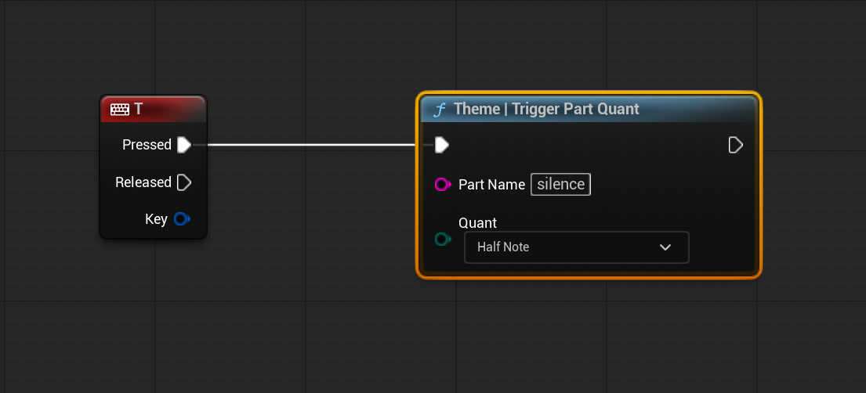Image resolution: width=866 pixels, height=393 pixels.
Task: Click the Key label on T node
Action: [x=156, y=219]
